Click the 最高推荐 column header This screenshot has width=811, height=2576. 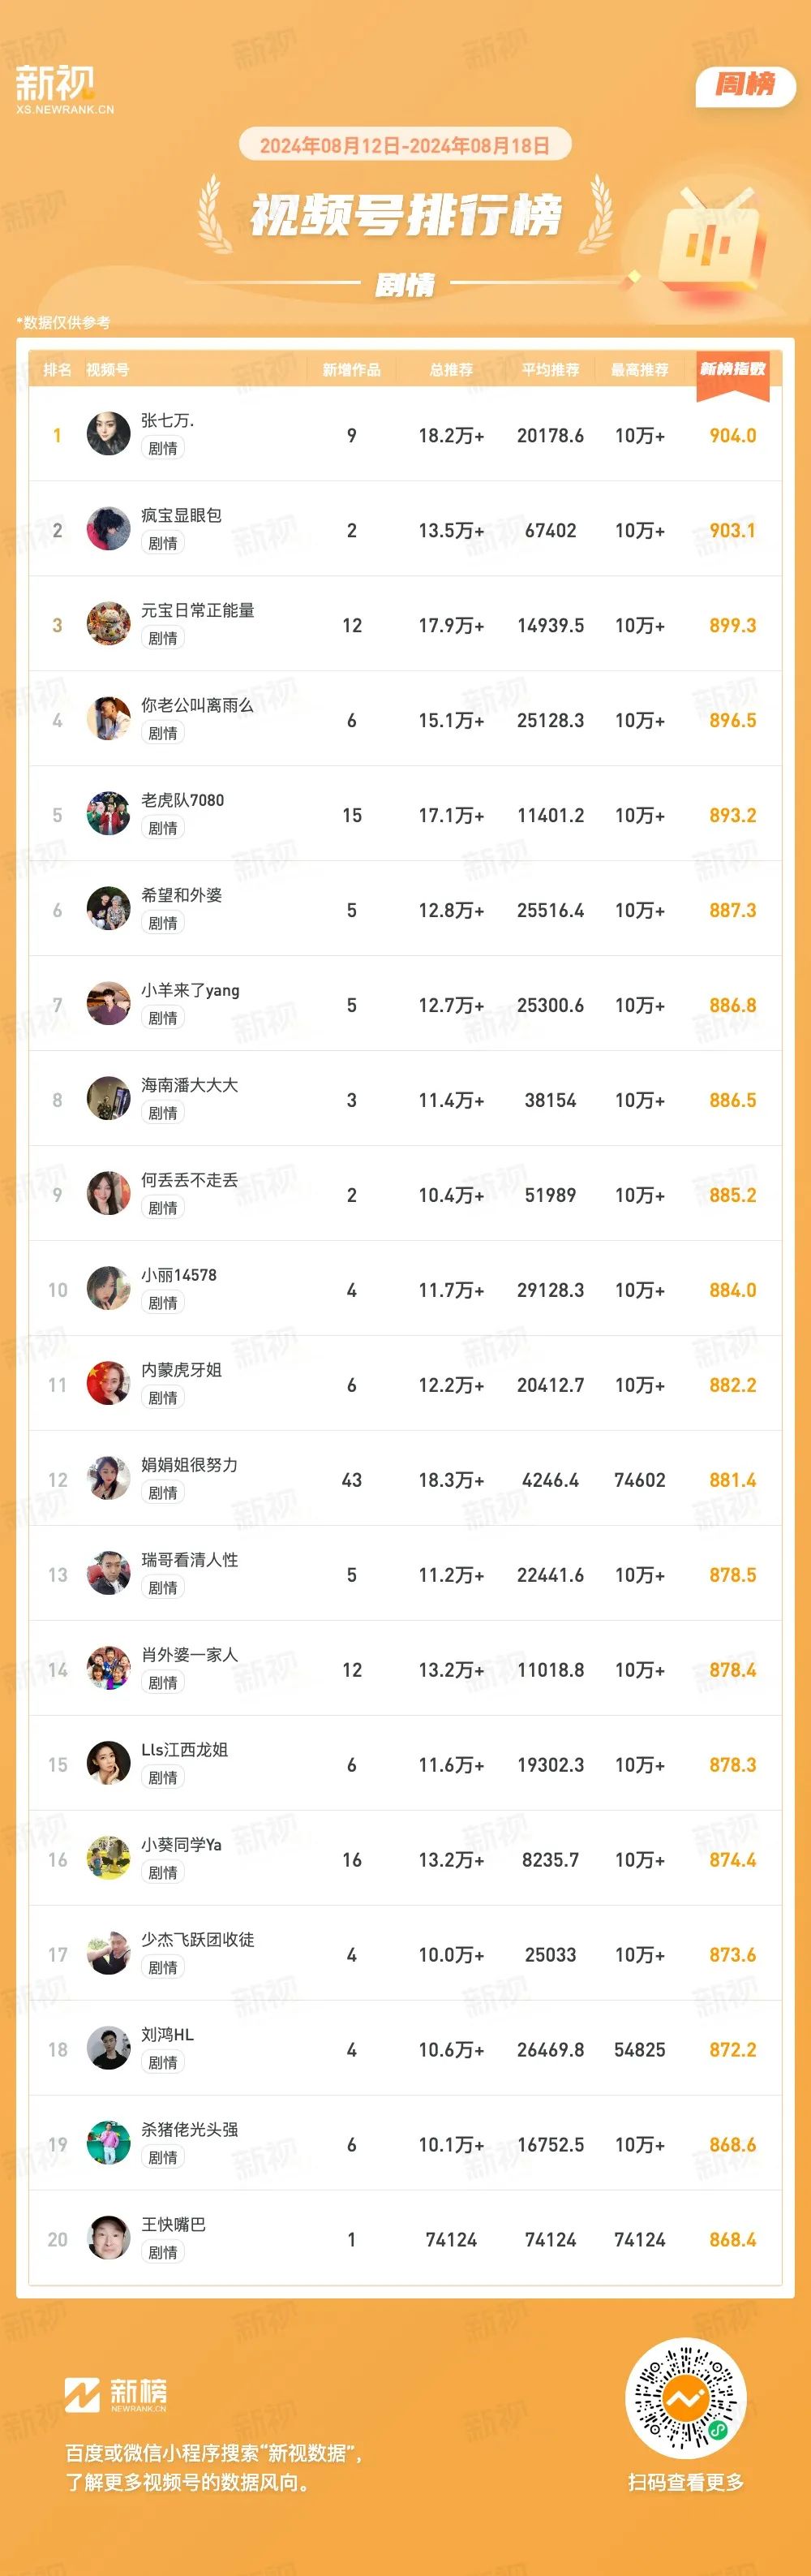[x=639, y=370]
